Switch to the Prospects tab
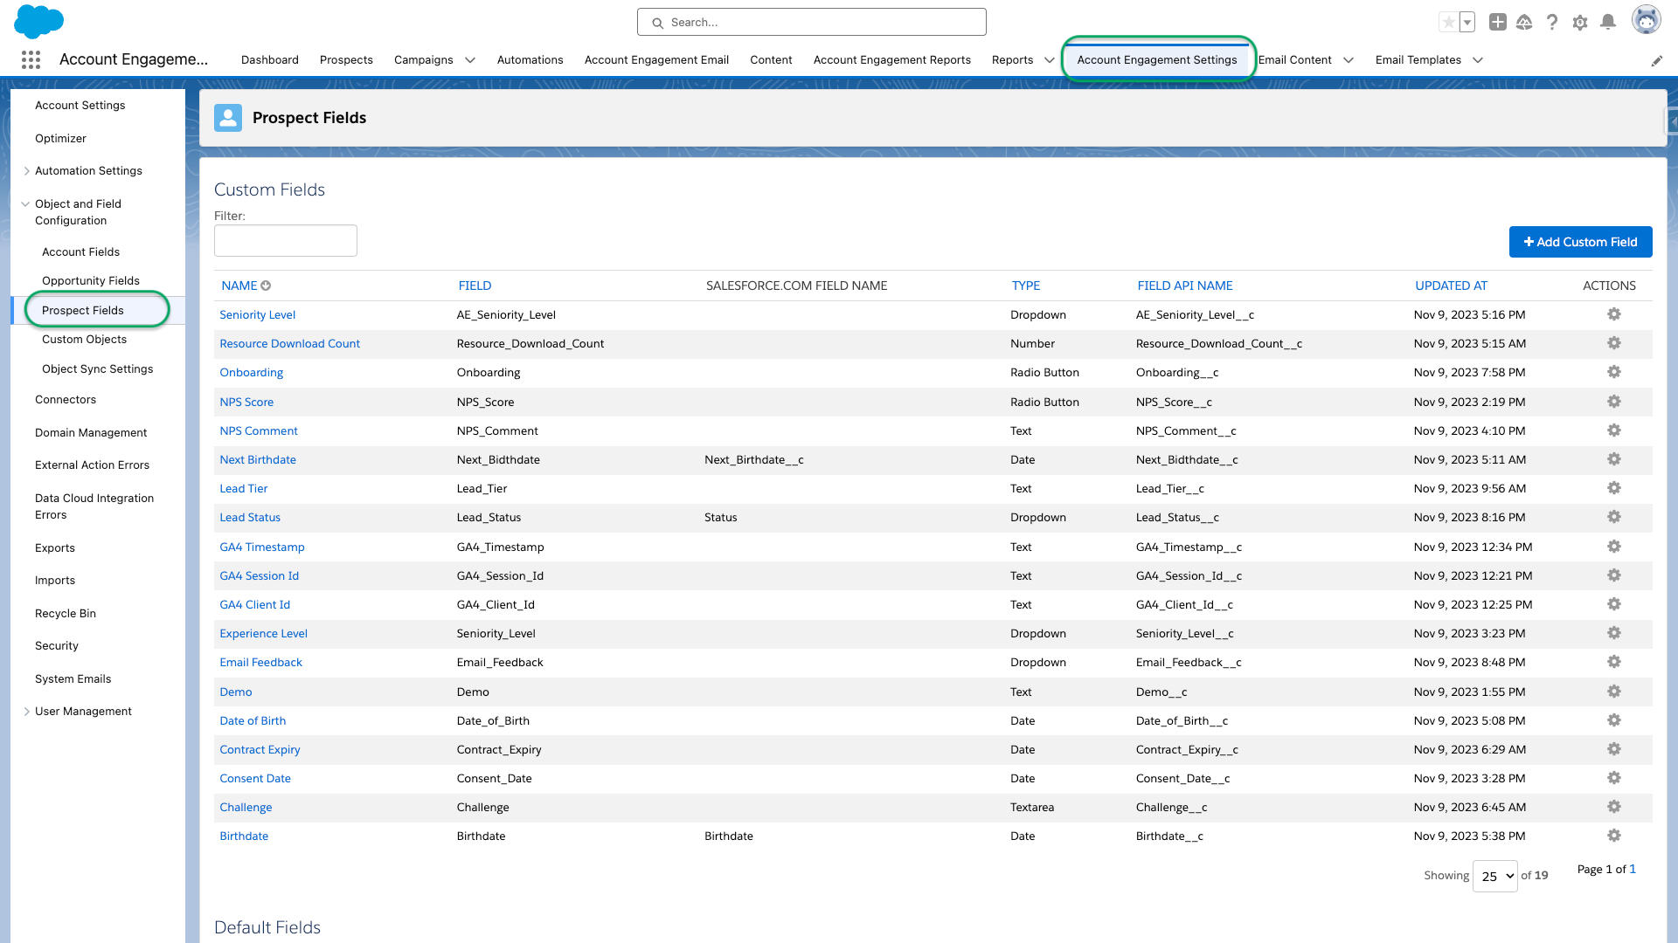The height and width of the screenshot is (943, 1678). (346, 60)
